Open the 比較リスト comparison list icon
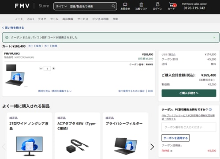Image resolution: width=220 pixels, height=159 pixels. coord(141,6)
